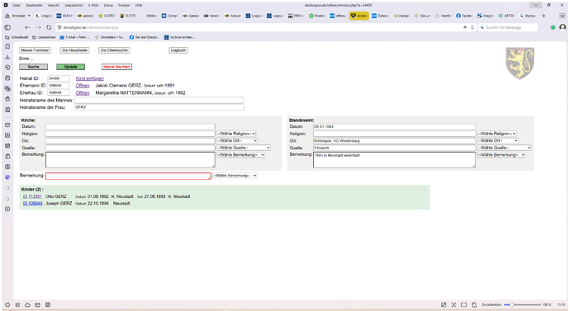Click the Vivaldi logo in the title bar

6,5
